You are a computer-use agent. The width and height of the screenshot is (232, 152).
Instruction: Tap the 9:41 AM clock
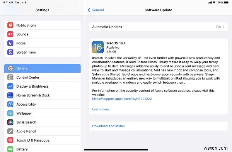pos(8,3)
